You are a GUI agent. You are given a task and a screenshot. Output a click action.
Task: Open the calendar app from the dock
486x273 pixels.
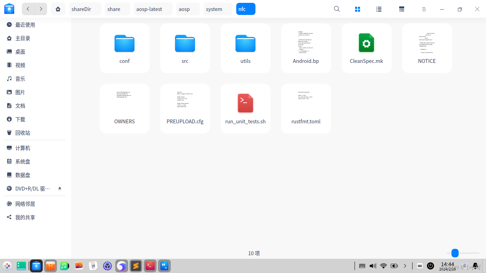click(93, 266)
